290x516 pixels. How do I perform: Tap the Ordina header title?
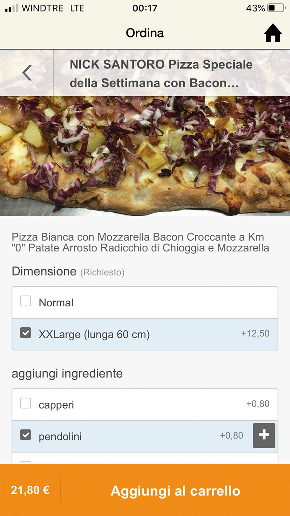tap(145, 33)
